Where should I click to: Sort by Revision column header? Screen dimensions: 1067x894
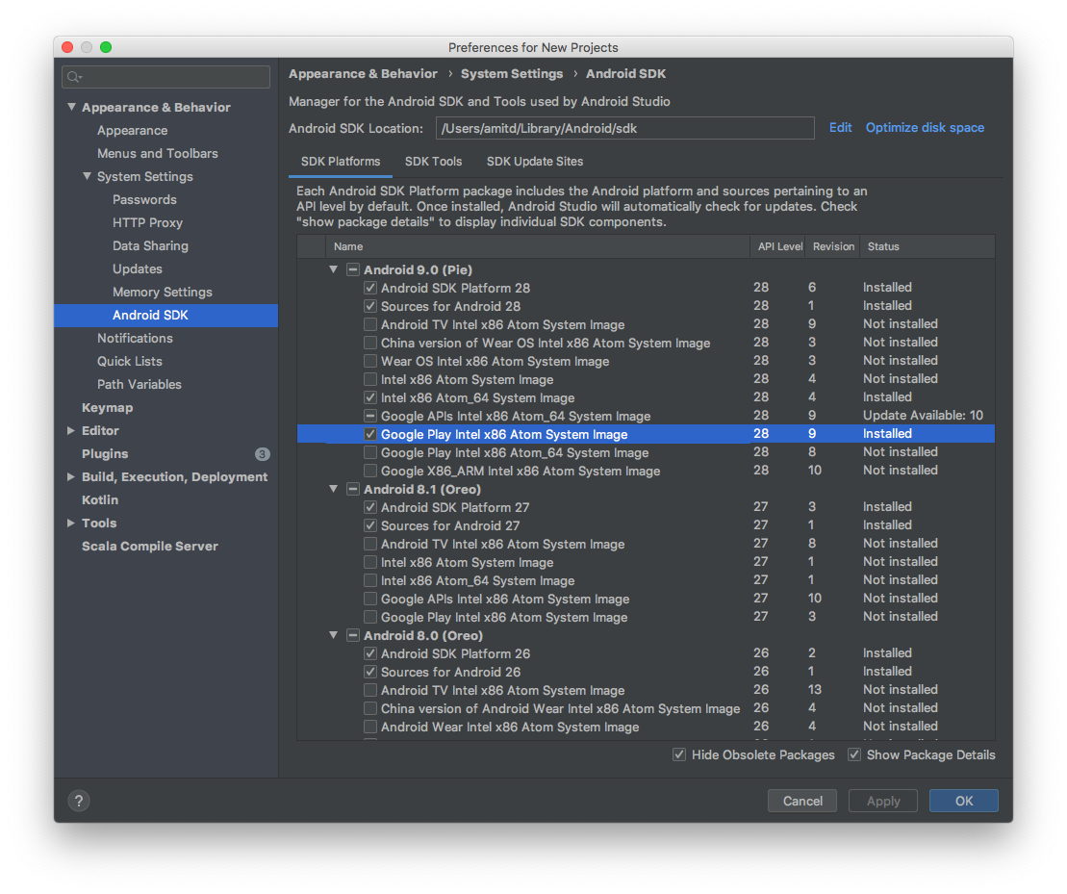833,246
